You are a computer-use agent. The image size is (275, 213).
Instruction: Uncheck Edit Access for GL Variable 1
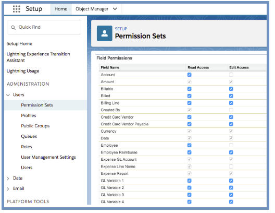click(231, 181)
